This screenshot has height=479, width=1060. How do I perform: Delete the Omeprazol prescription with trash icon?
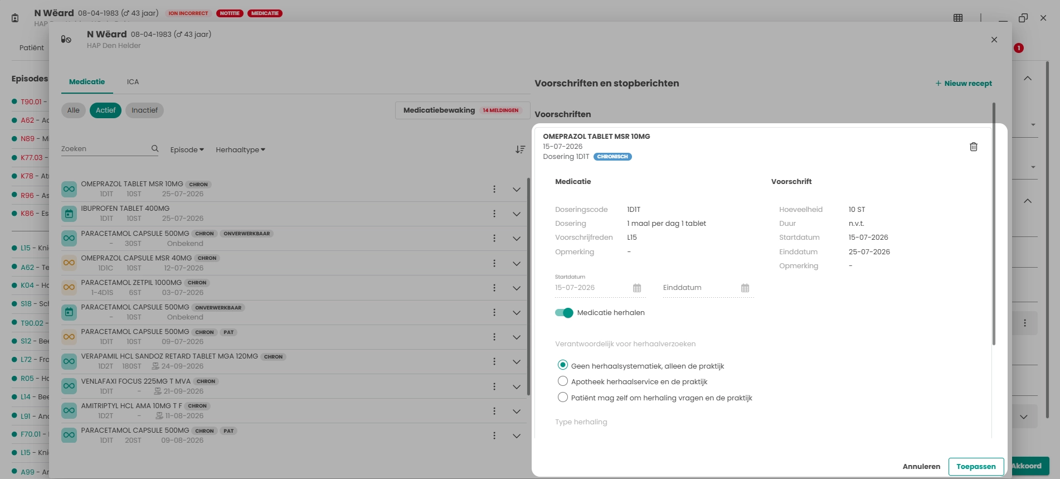pyautogui.click(x=974, y=147)
